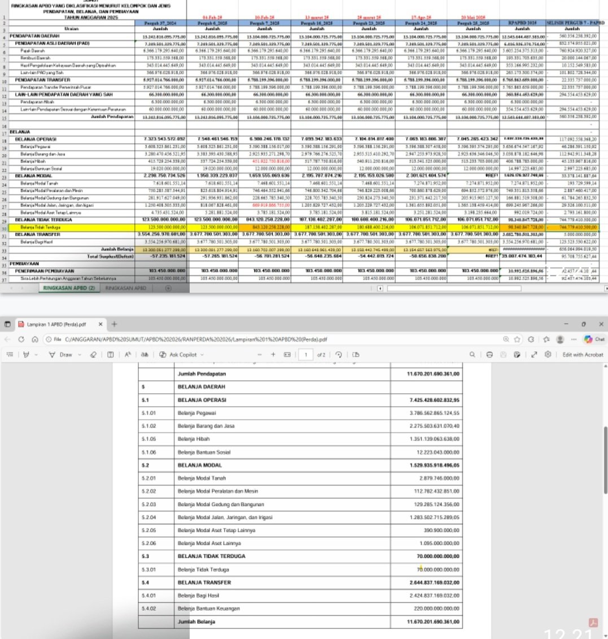Click the zoom out minus icon
The image size is (608, 639).
[x=259, y=355]
